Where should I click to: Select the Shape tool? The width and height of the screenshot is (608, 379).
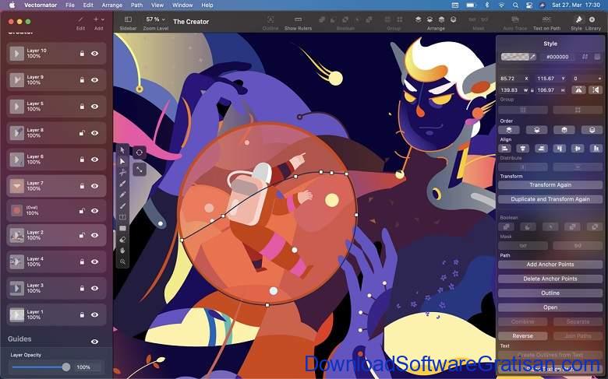[122, 228]
